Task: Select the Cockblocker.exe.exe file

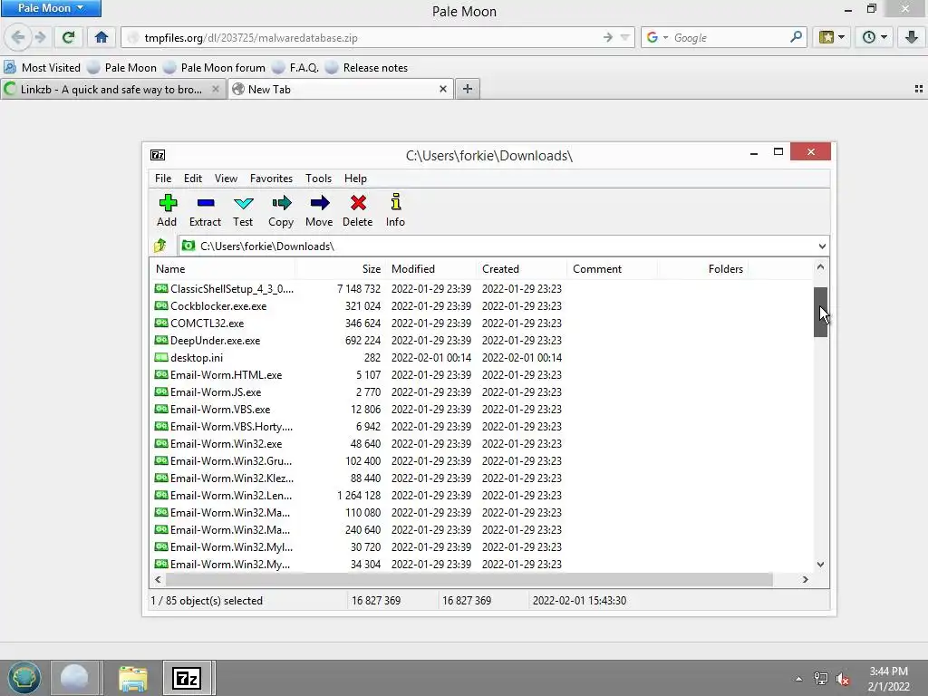Action: [217, 306]
